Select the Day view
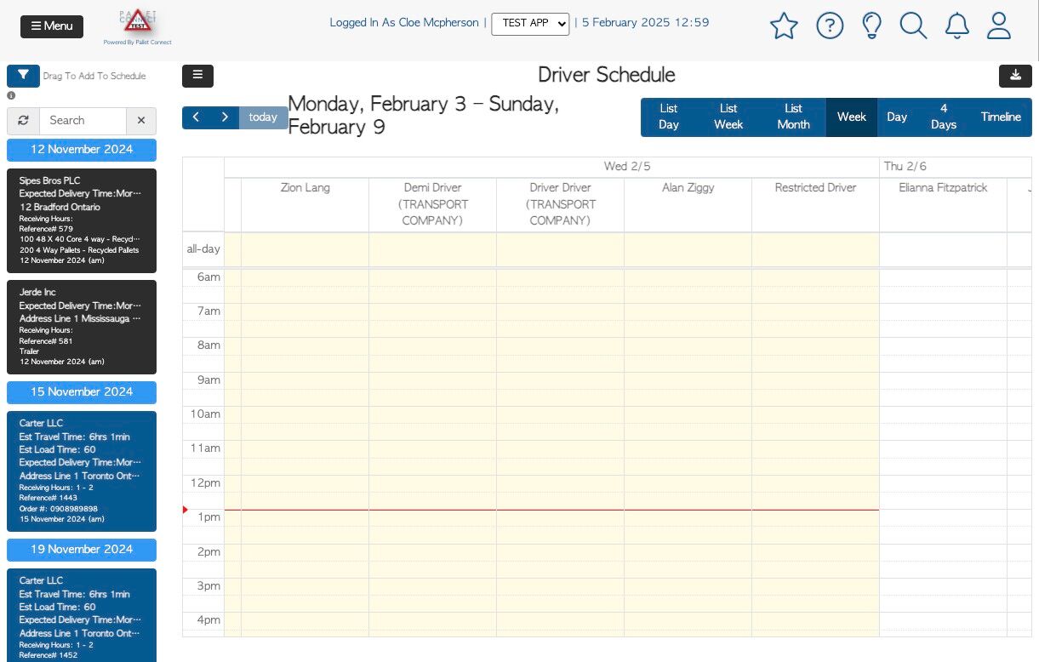The height and width of the screenshot is (662, 1039). [x=897, y=117]
